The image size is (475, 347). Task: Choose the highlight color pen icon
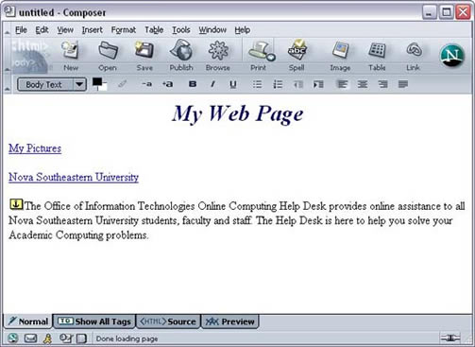click(122, 84)
